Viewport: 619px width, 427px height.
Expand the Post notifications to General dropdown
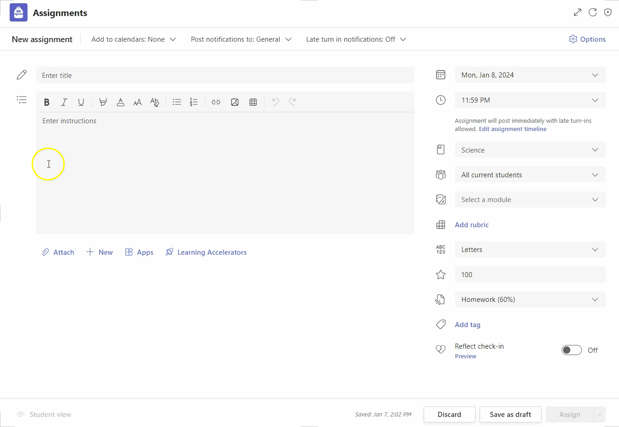pyautogui.click(x=241, y=39)
